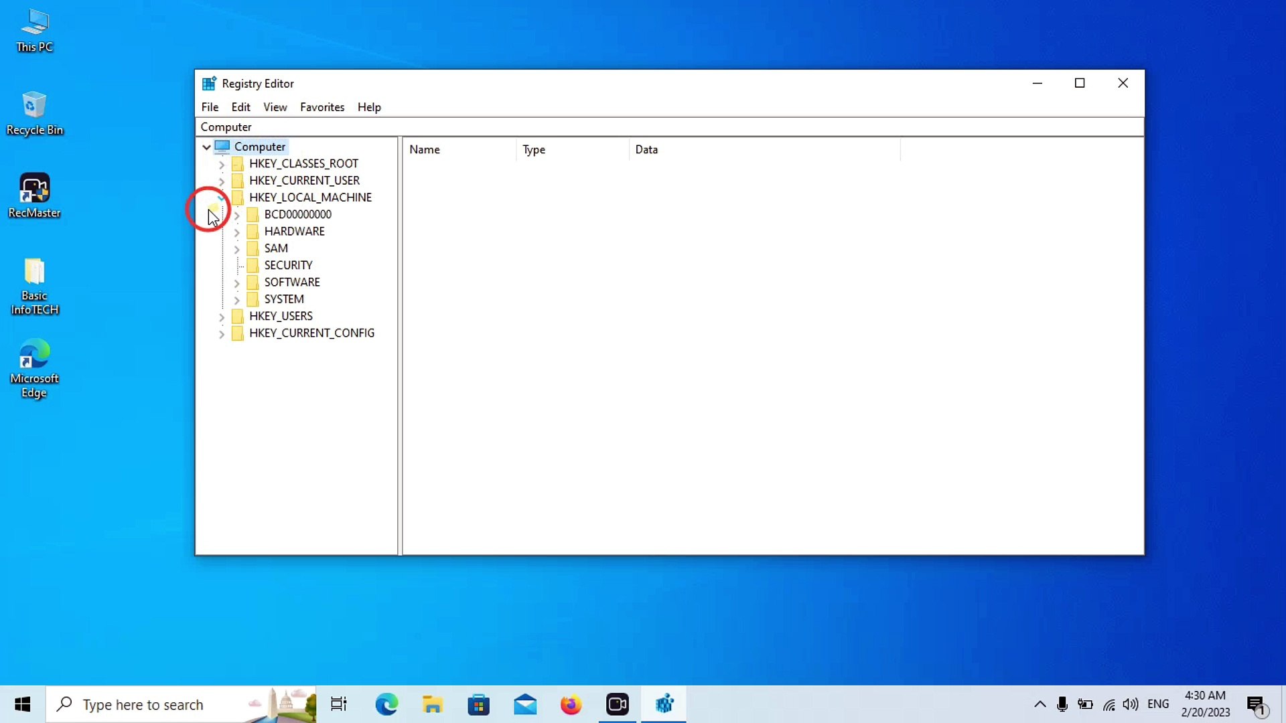Open the Favorites menu
This screenshot has width=1286, height=723.
pos(322,107)
